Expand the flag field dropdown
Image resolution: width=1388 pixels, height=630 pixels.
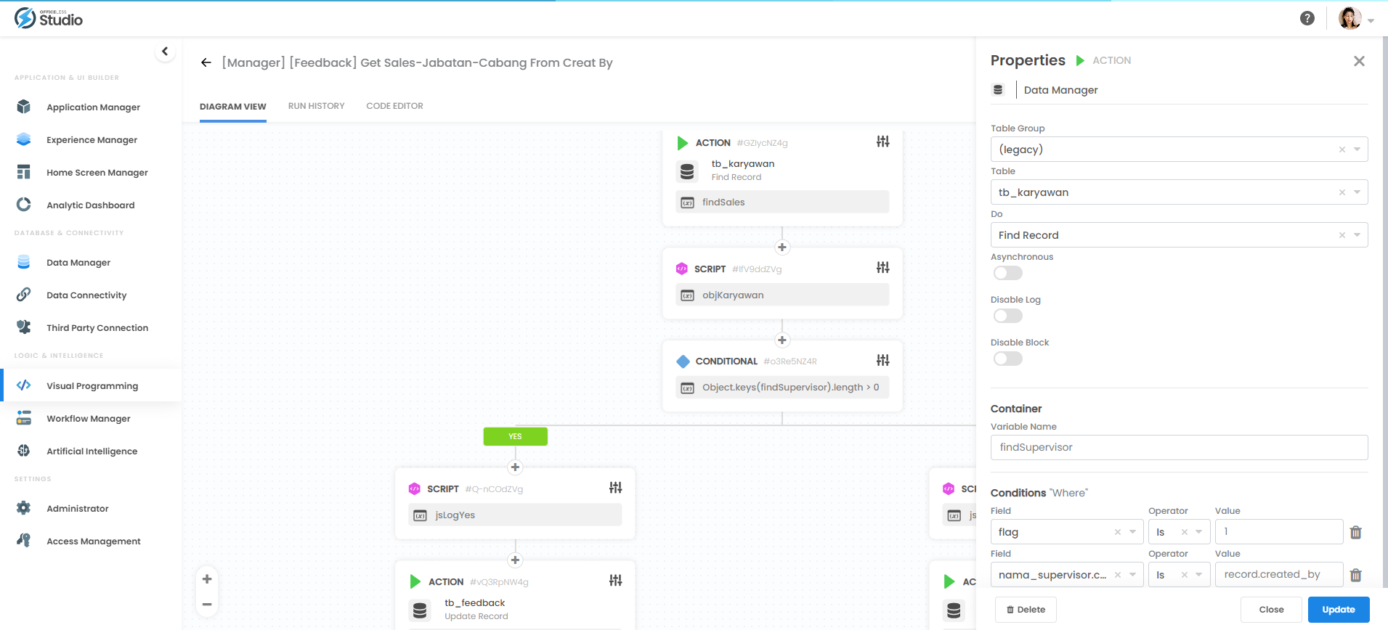(x=1132, y=532)
